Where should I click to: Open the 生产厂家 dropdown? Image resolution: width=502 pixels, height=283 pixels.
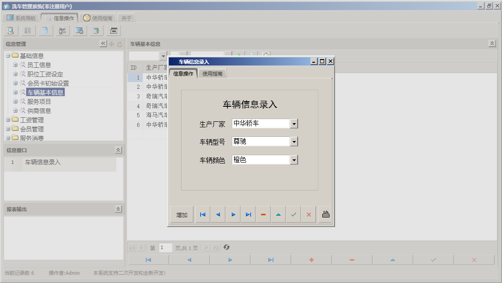(294, 123)
